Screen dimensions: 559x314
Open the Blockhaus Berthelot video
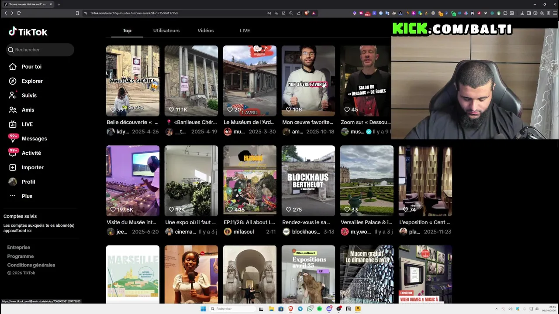pos(308,181)
